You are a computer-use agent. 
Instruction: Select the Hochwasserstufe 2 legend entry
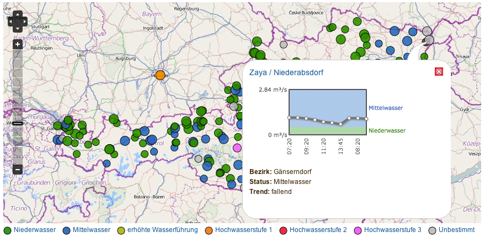tap(318, 230)
